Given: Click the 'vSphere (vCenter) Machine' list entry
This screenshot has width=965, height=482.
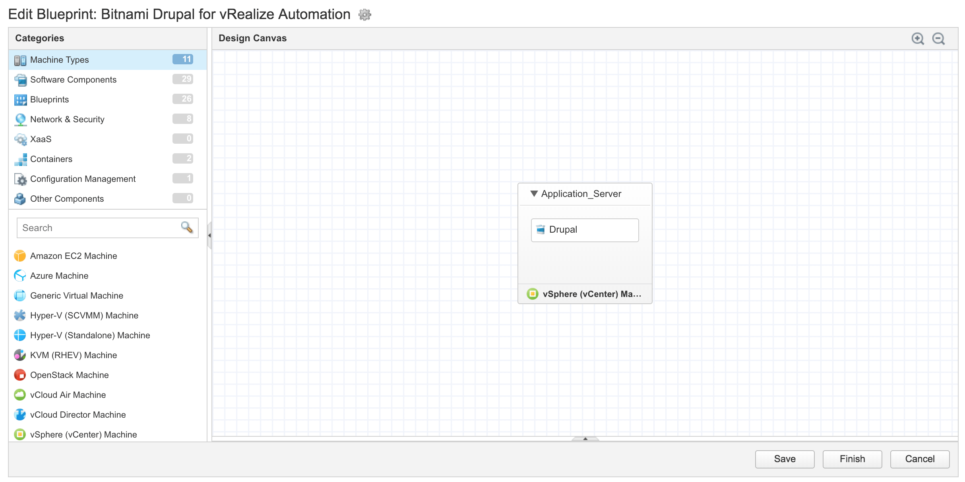Looking at the screenshot, I should click(x=83, y=435).
